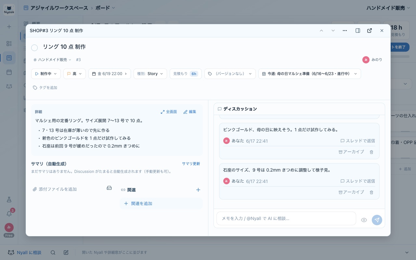
Task: Open the three-dot more options menu
Action: [345, 31]
